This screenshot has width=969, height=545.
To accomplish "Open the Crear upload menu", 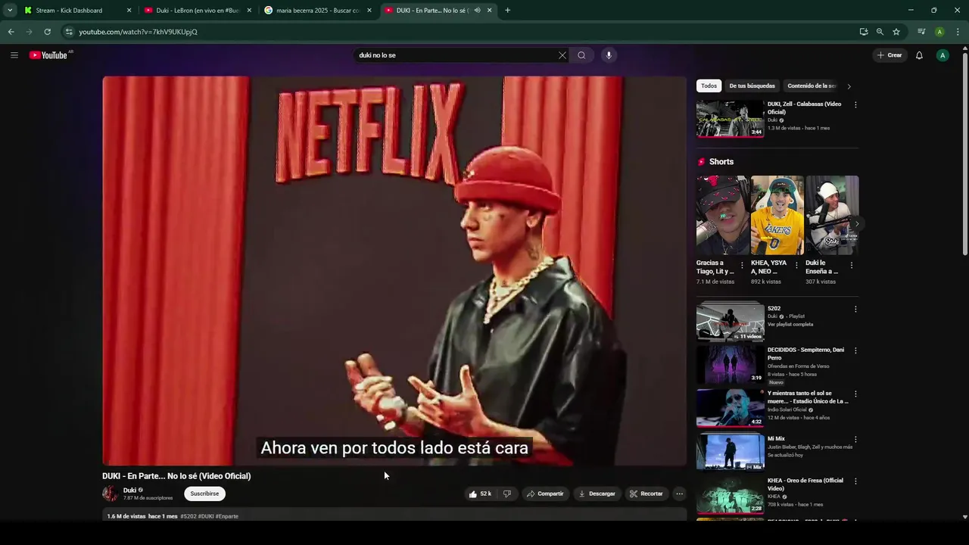I will (x=890, y=55).
